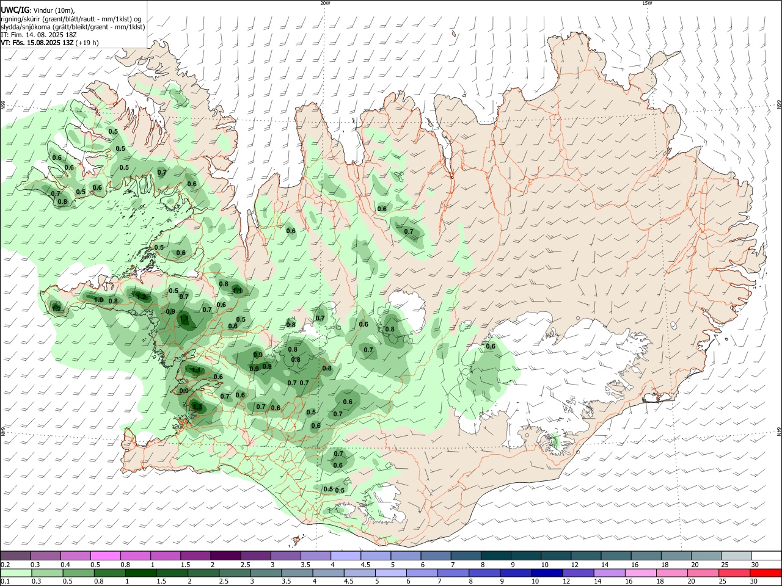Click the '1.0' precipitation value on the map
Screen dimensions: 782x586
(98, 300)
